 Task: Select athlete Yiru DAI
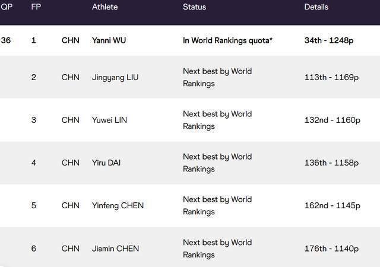pyautogui.click(x=106, y=163)
